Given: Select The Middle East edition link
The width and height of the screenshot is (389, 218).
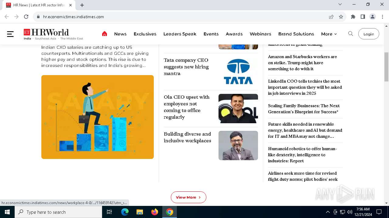Looking at the screenshot, I should pos(72,39).
